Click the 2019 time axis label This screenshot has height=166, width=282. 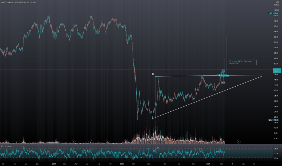(x=54, y=164)
